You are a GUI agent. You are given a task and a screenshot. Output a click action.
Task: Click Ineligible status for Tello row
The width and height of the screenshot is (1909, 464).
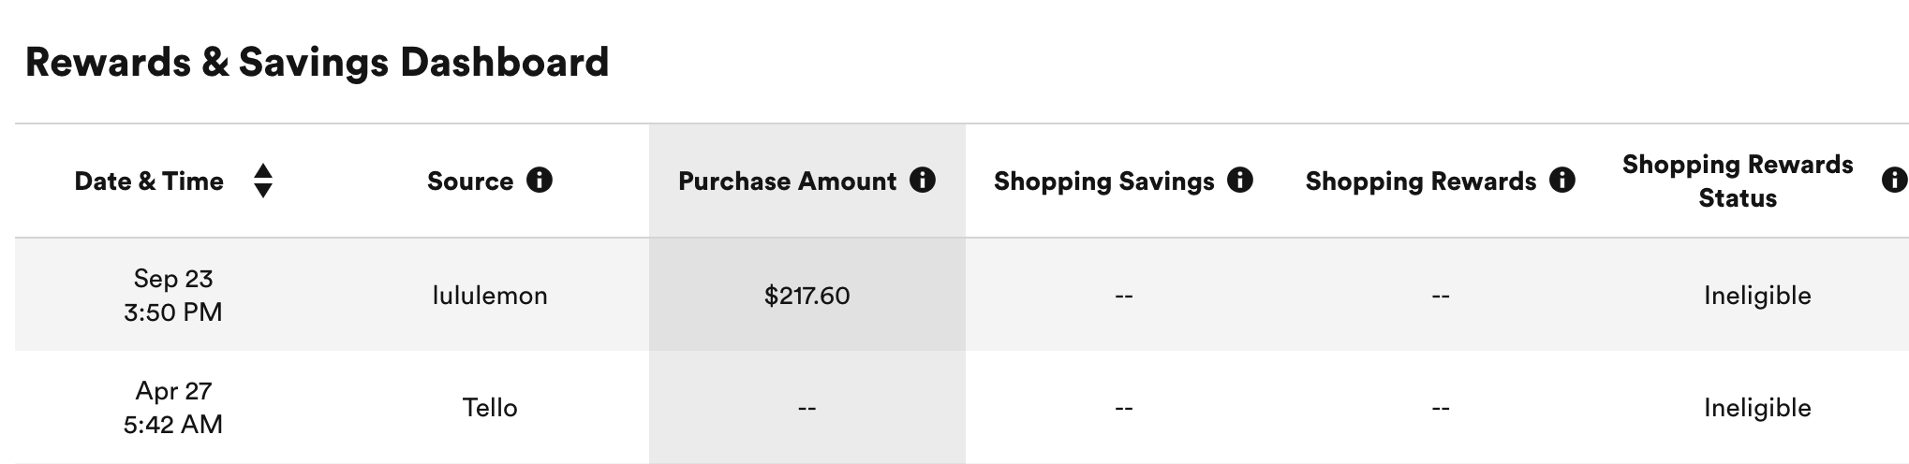point(1757,408)
